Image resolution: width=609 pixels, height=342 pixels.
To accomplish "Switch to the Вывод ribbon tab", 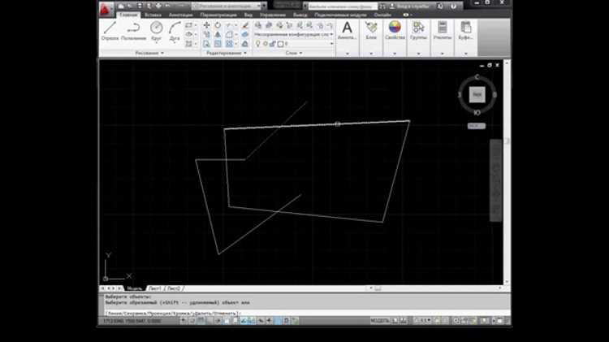I will [300, 15].
